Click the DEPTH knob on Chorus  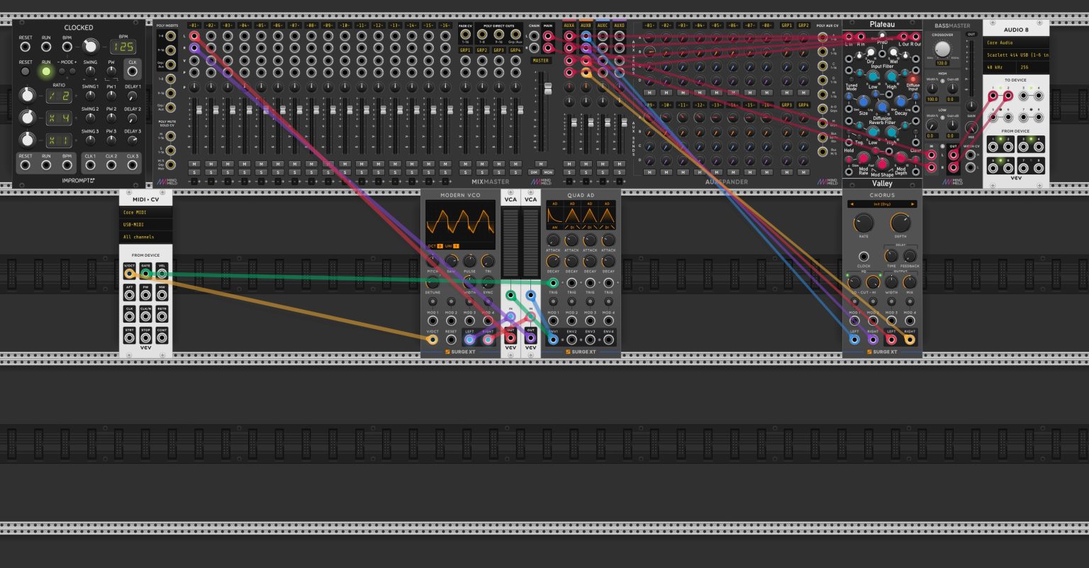click(x=900, y=223)
